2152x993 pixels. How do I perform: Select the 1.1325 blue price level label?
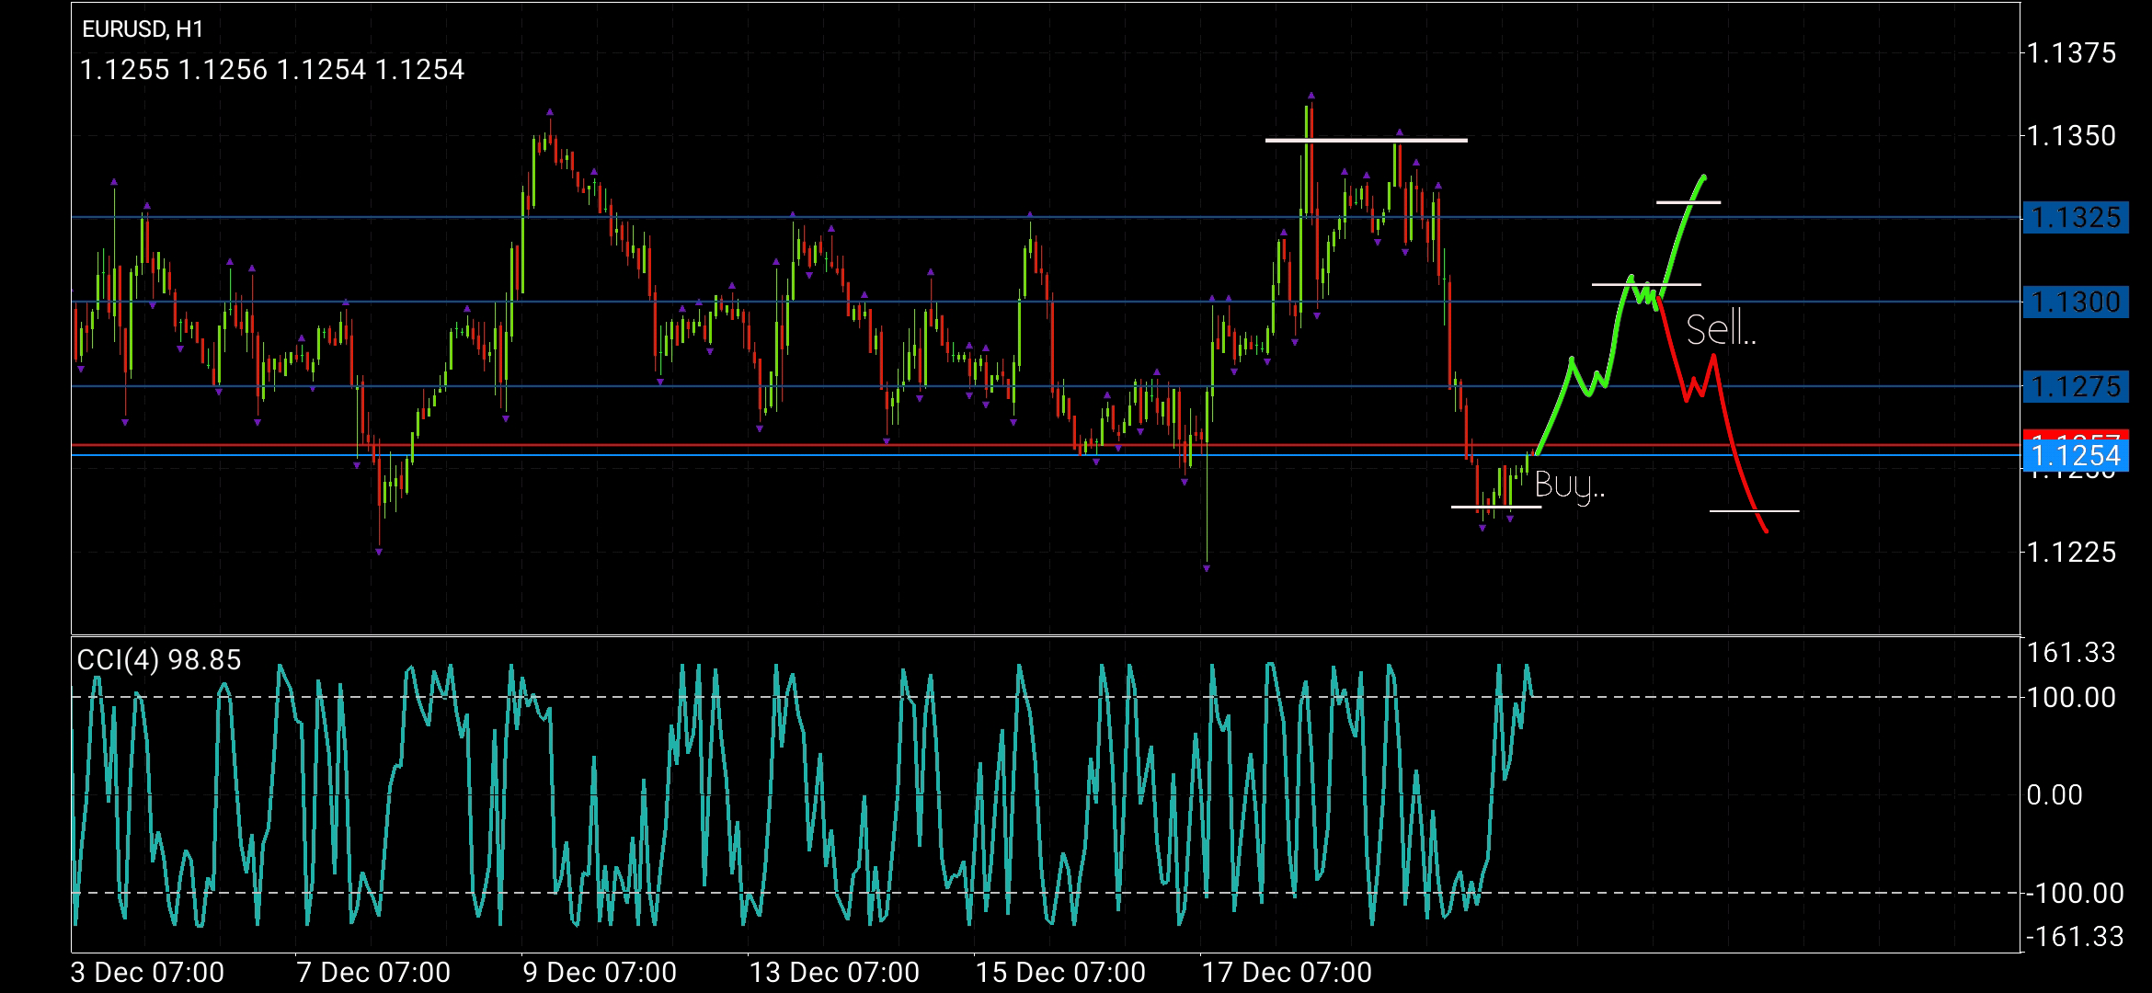click(2076, 218)
